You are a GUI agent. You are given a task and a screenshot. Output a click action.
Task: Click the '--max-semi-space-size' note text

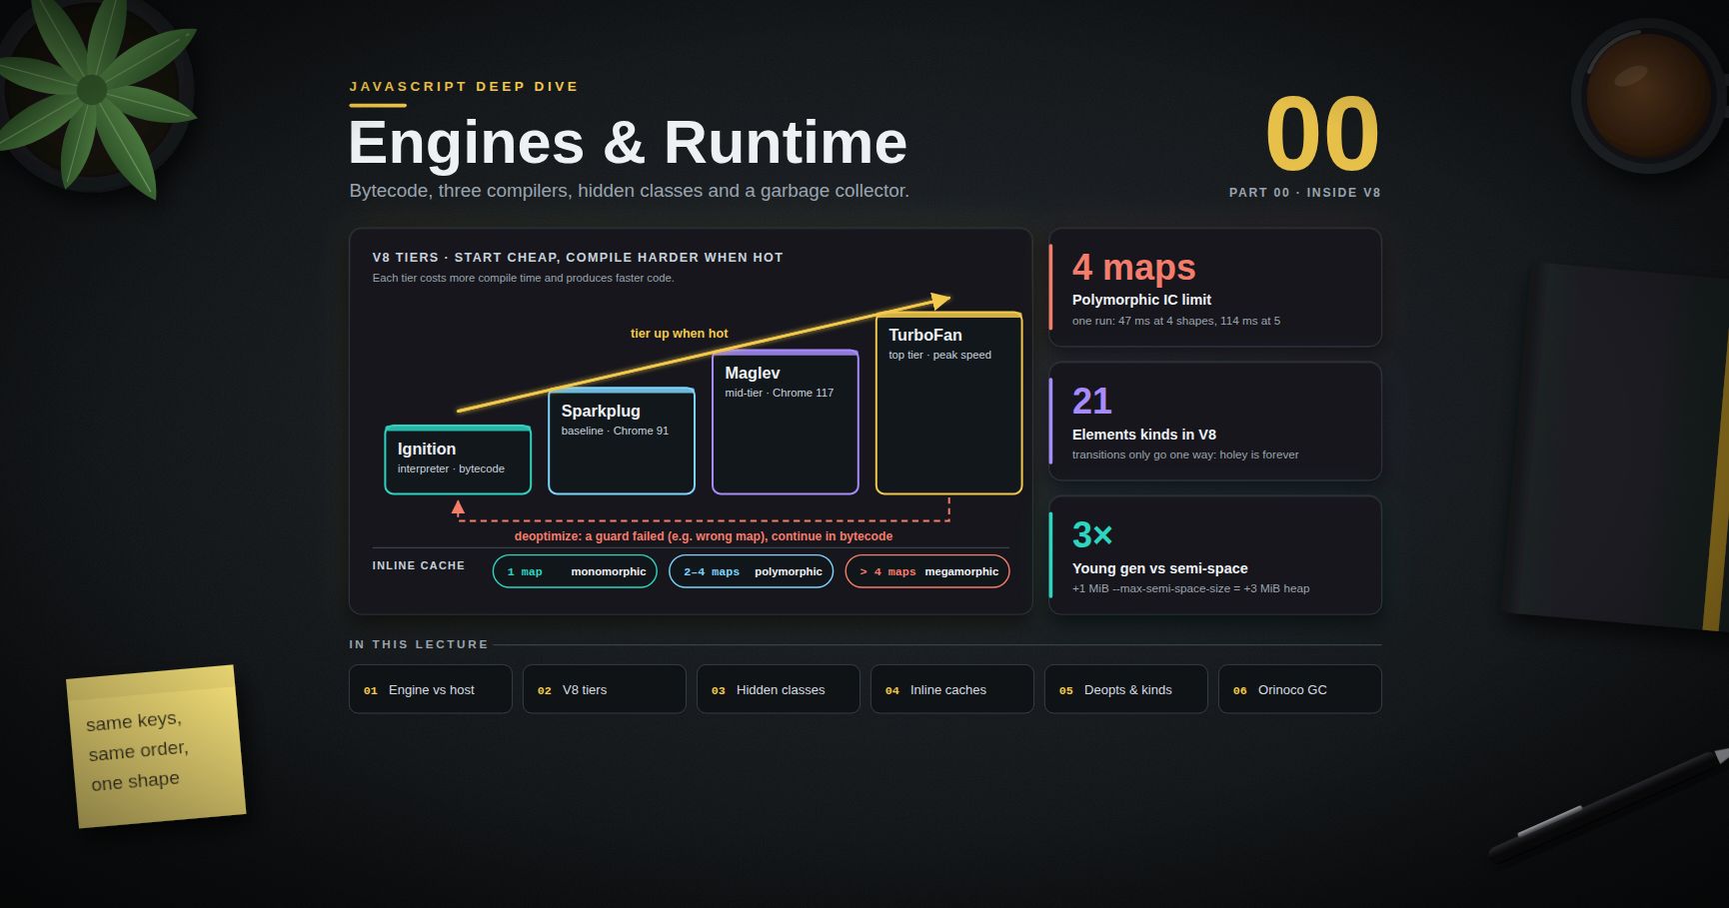coord(1190,588)
